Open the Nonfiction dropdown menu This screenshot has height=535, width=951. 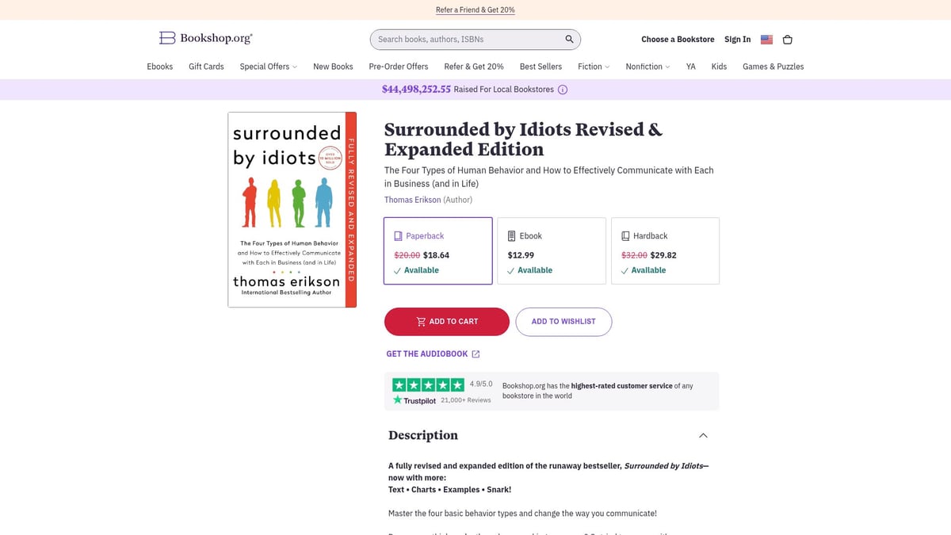click(x=647, y=67)
